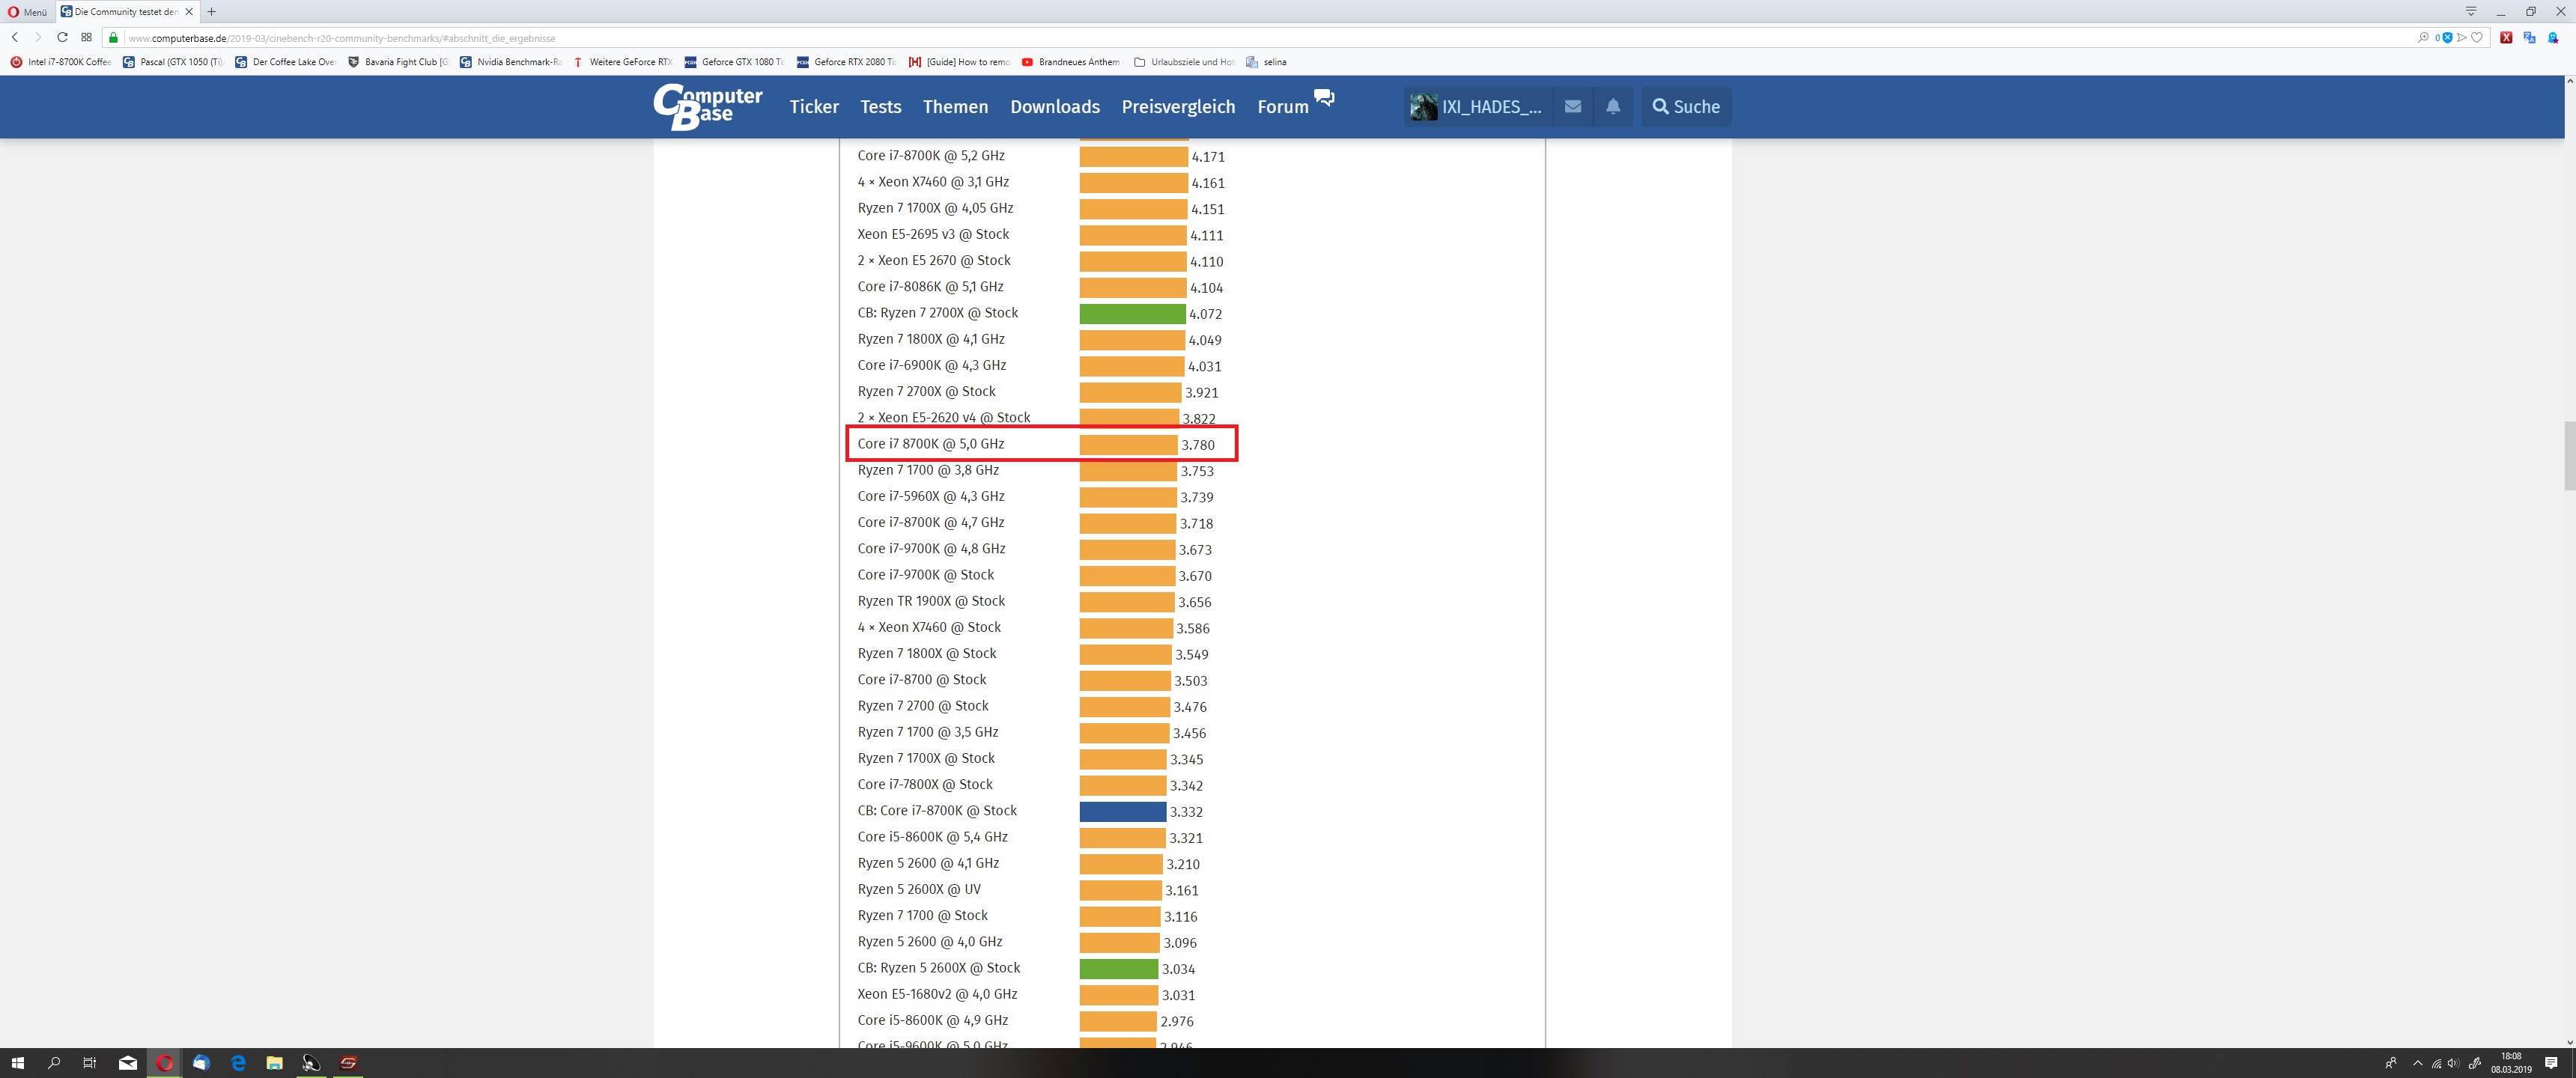2576x1078 pixels.
Task: Open the Forum link in the header
Action: (1282, 106)
